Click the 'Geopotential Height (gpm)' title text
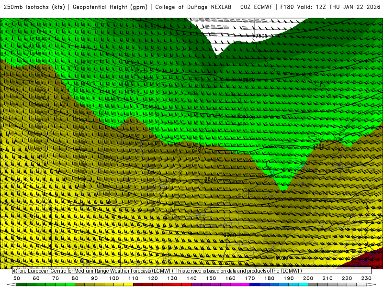Viewport: 383px width, 287px height. pos(110,7)
